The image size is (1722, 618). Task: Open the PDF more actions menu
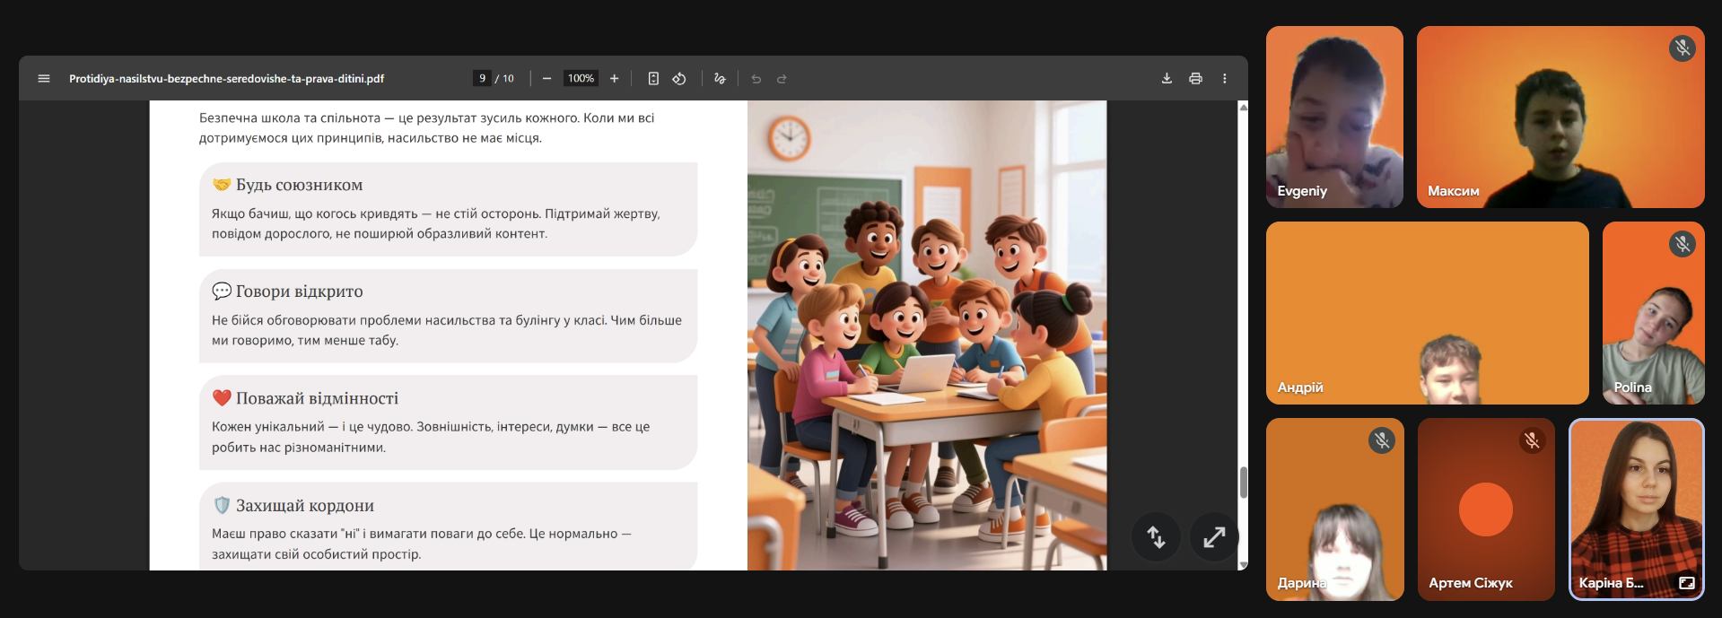[1224, 79]
